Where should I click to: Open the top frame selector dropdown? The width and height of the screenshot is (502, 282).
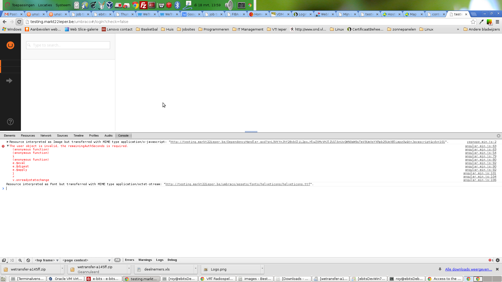tap(47, 260)
